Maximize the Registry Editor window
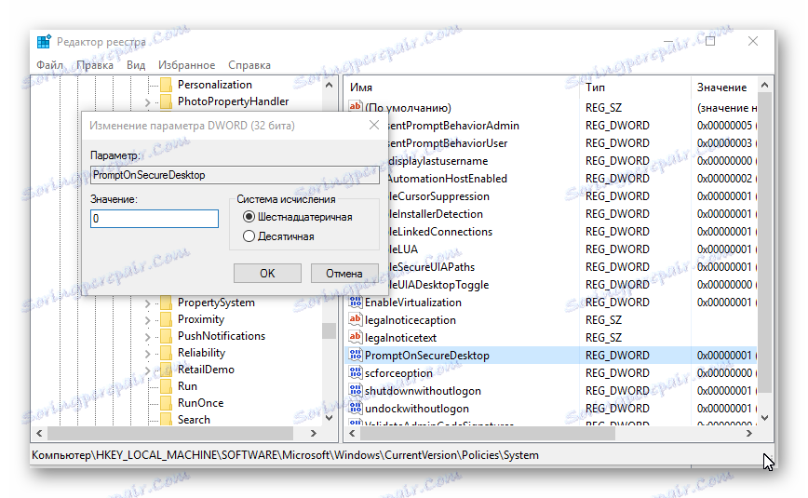Viewport: 808px width, 498px height. pos(710,41)
